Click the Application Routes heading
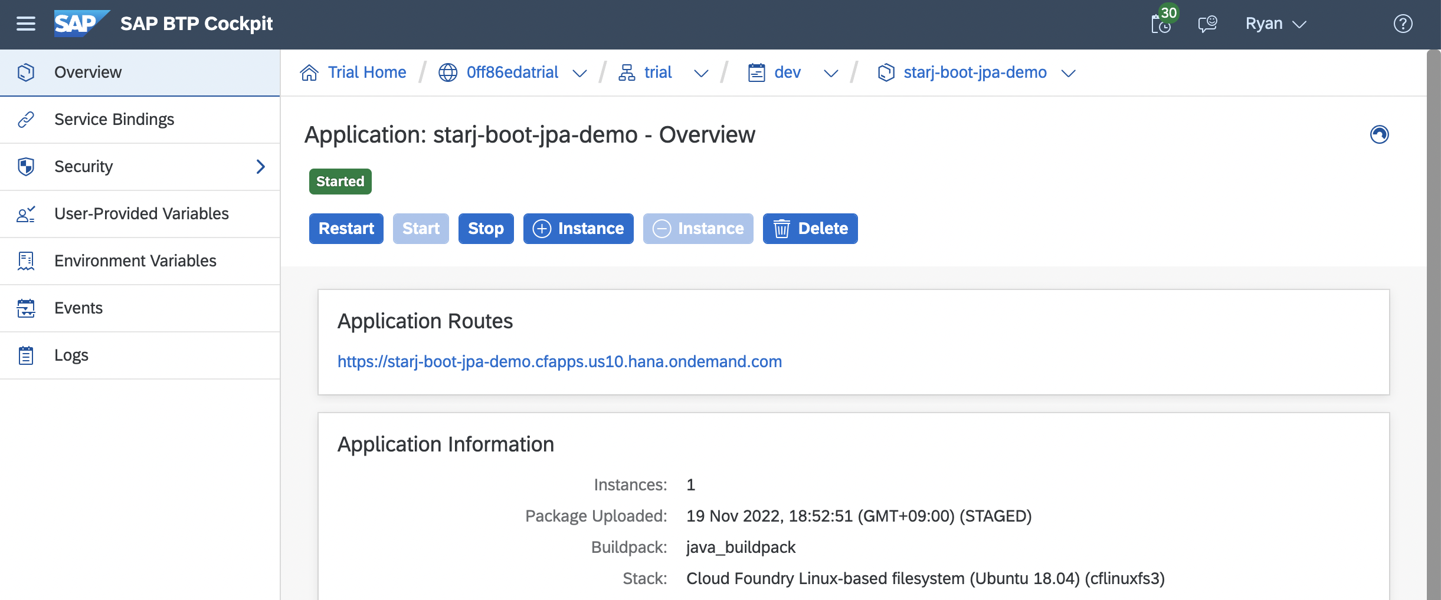Viewport: 1441px width, 600px height. 425,321
